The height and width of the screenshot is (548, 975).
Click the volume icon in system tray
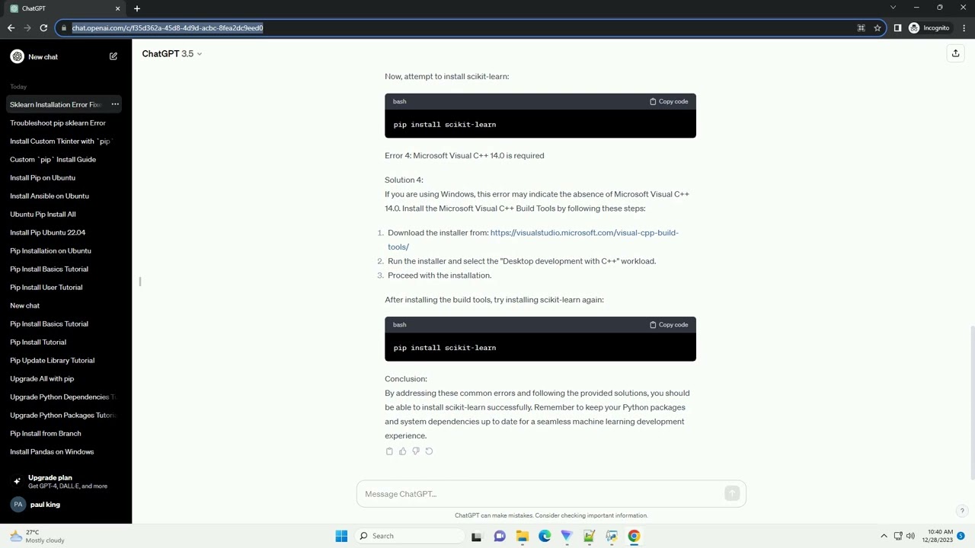click(x=910, y=536)
